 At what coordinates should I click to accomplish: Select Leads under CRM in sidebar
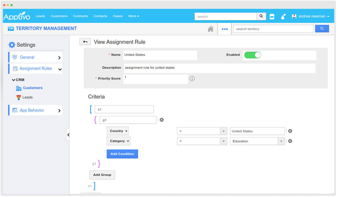tap(27, 97)
